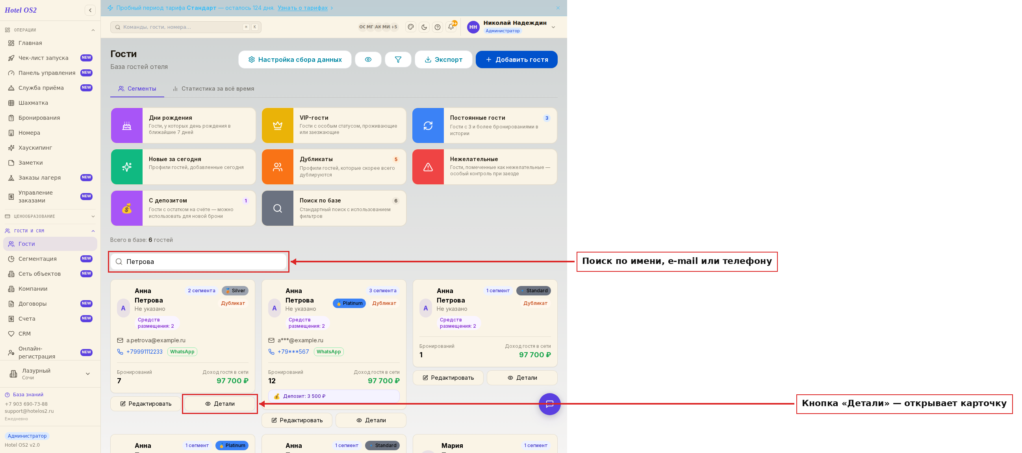Image resolution: width=1022 pixels, height=453 pixels.
Task: Open the Лазурный Сочи property selector
Action: coord(50,374)
